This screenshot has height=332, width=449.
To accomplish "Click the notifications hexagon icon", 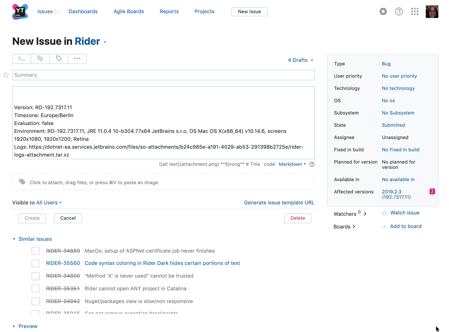I will point(383,12).
